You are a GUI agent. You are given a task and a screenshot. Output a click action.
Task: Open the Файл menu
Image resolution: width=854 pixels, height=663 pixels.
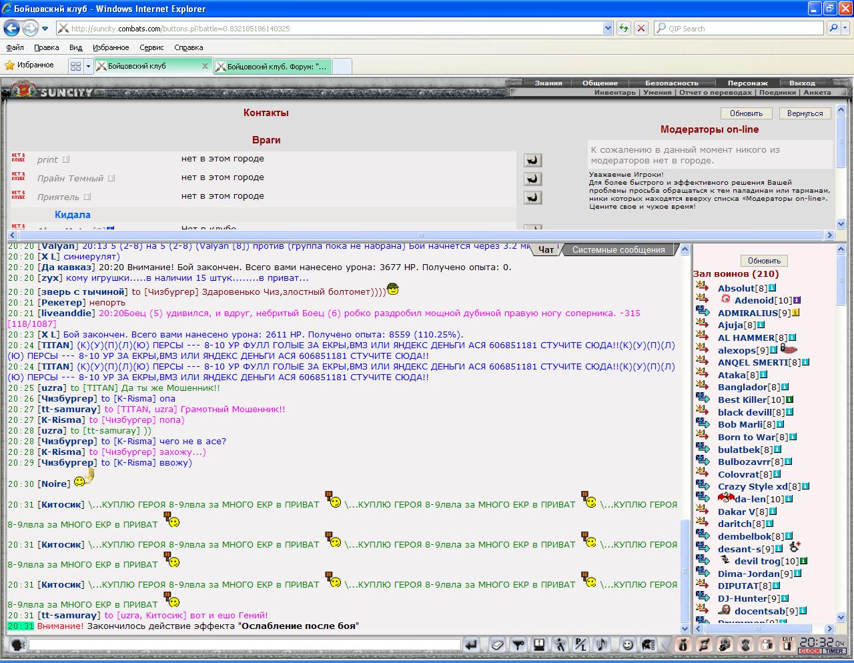[x=15, y=47]
